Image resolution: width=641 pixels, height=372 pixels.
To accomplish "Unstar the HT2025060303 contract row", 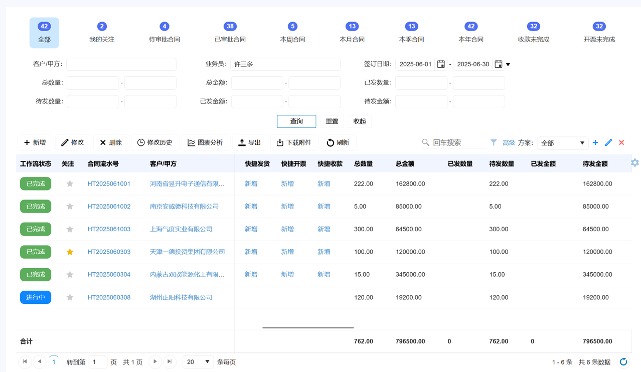I will 70,252.
